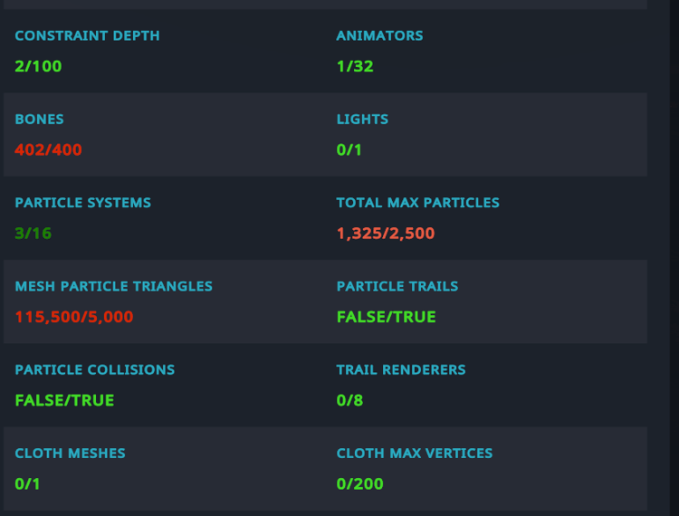Select the 3/16 particle systems value
Screen dimensions: 679x516
point(33,234)
